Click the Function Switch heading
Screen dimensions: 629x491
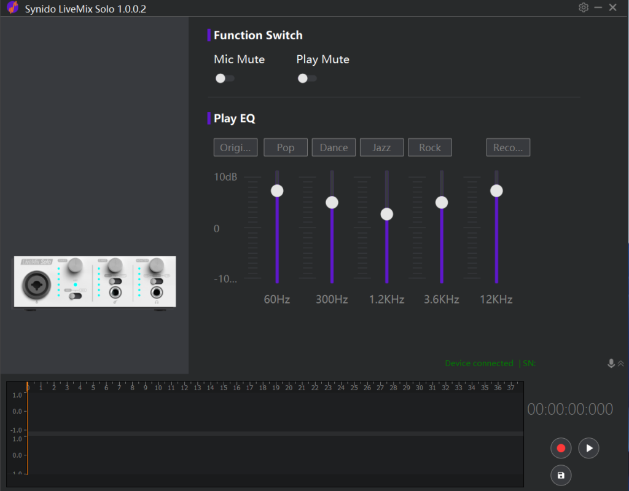pos(258,35)
